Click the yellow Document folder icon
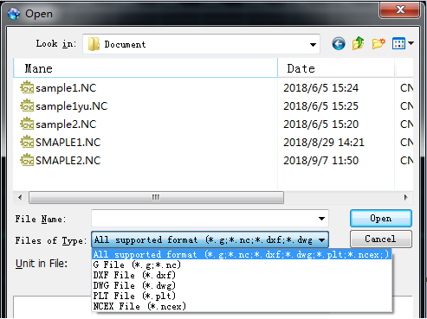 pos(94,44)
